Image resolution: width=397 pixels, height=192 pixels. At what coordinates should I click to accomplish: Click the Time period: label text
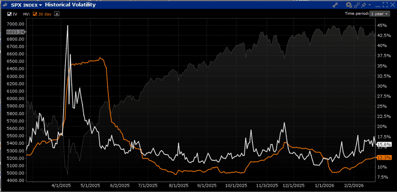coord(357,14)
